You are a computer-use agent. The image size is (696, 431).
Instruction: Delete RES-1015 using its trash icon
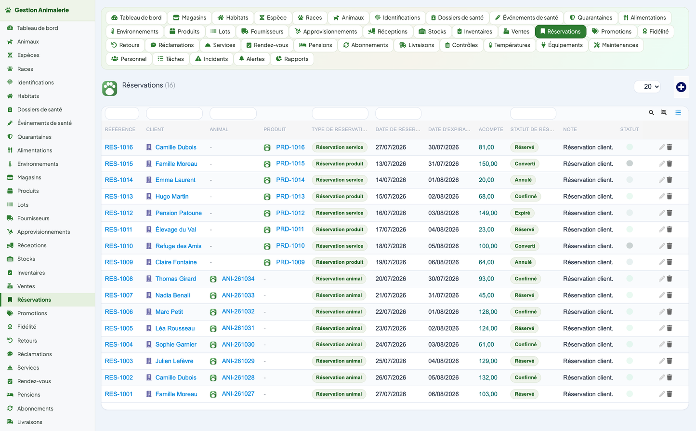pyautogui.click(x=670, y=163)
